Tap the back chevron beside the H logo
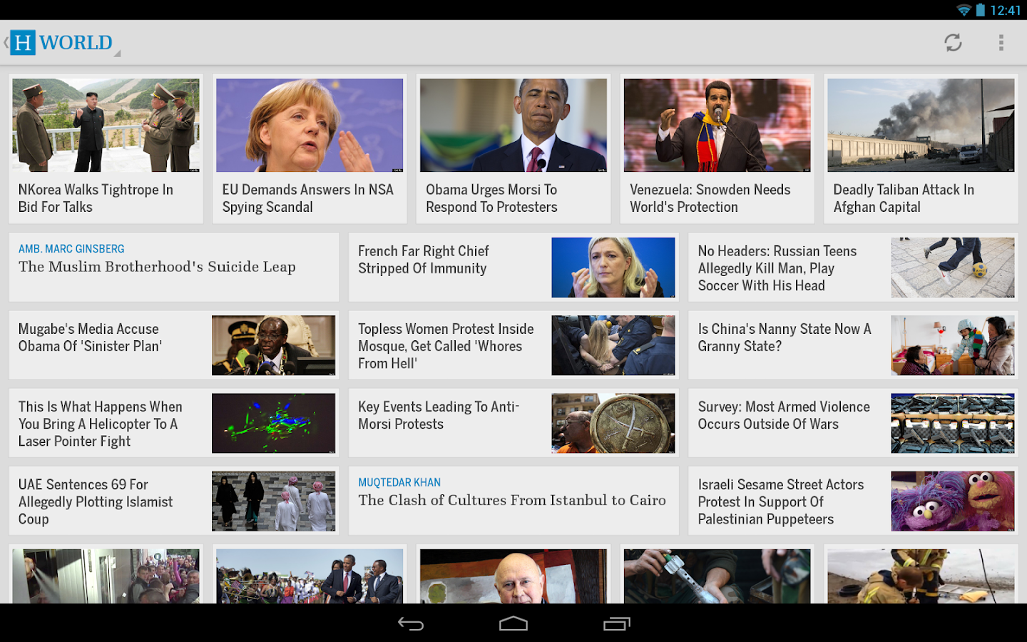The width and height of the screenshot is (1027, 642). click(x=6, y=43)
